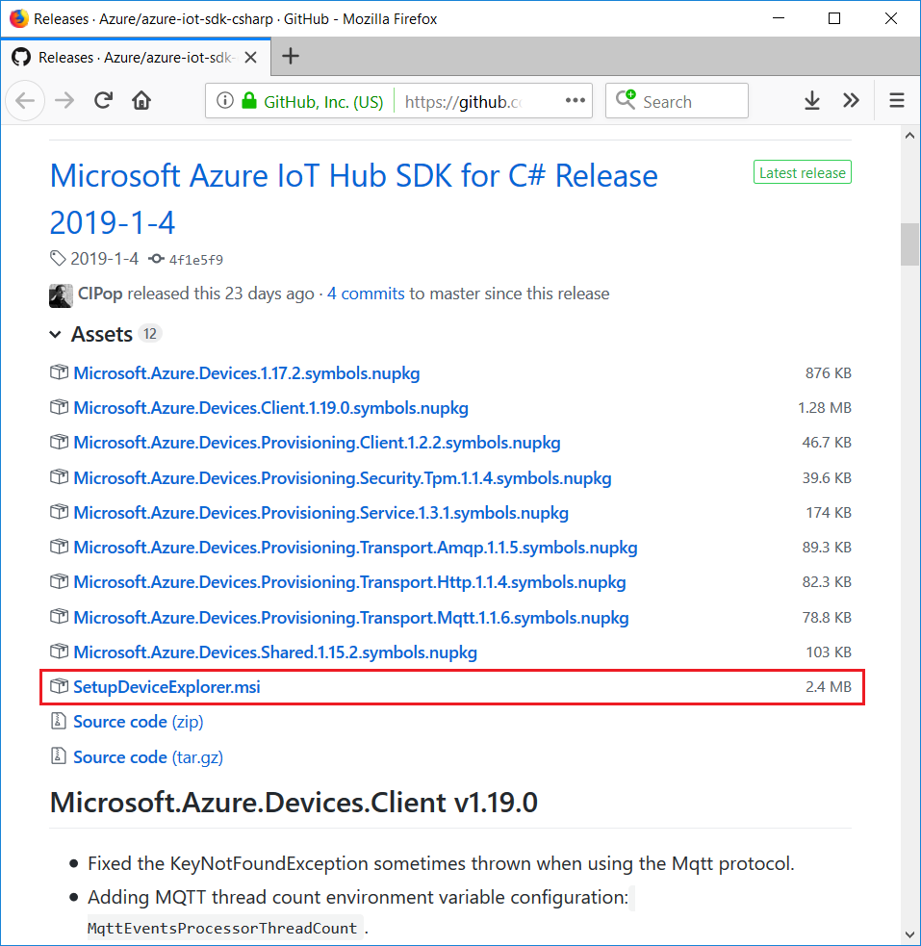Image resolution: width=921 pixels, height=946 pixels.
Task: Download Provisioning.Security.Tpm.1.1.4.symbols.nupkg
Action: tap(343, 478)
